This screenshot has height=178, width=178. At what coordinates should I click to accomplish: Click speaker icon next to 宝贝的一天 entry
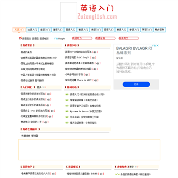pyautogui.click(x=45, y=122)
